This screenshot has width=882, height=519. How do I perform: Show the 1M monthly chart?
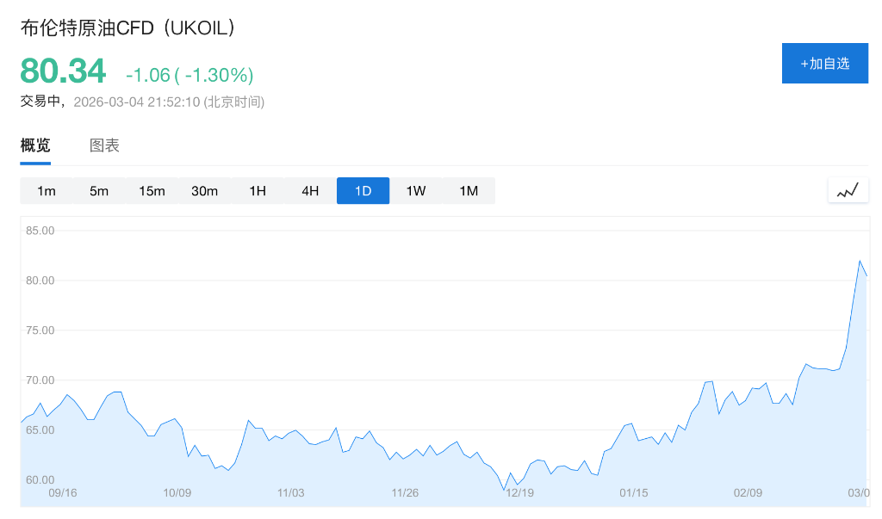469,191
